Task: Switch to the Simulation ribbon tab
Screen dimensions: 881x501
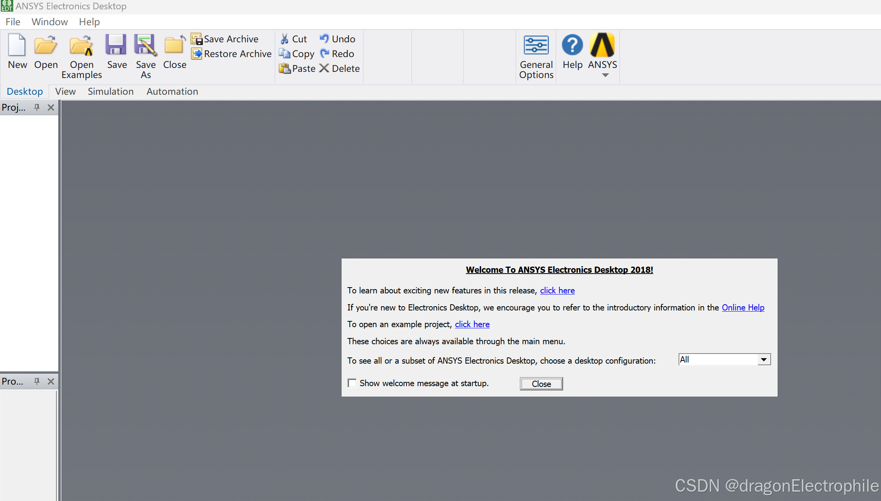Action: [110, 92]
